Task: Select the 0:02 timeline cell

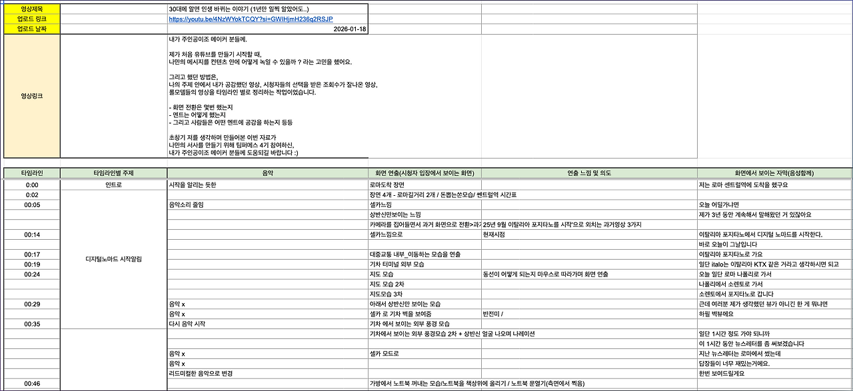Action: (31, 195)
